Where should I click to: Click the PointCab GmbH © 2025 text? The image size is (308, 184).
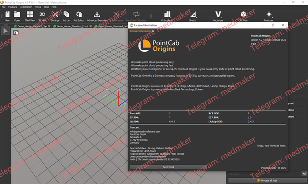point(273,168)
